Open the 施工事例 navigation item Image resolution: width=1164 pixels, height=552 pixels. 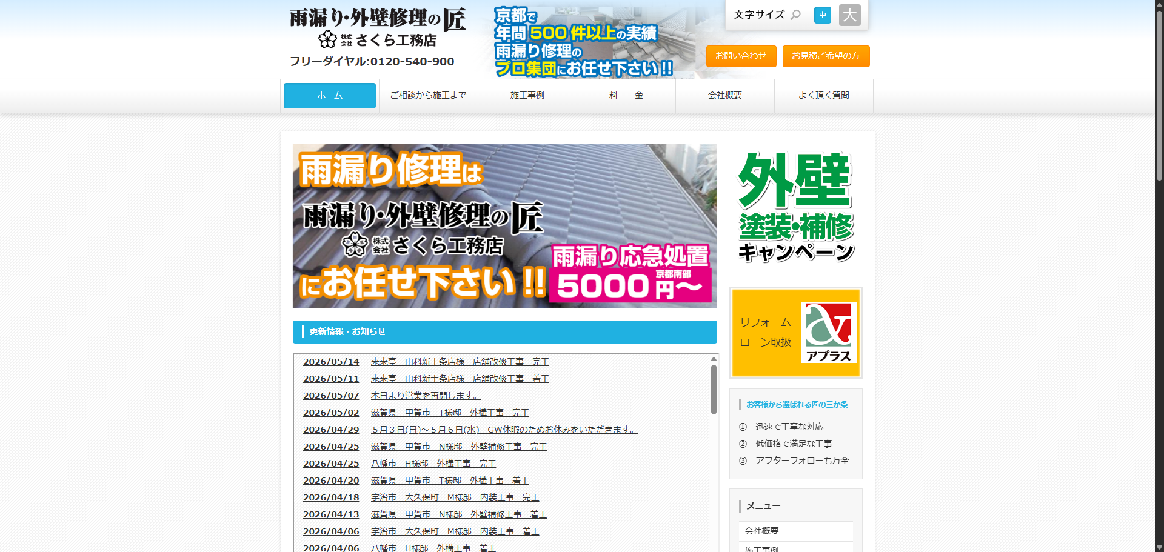527,96
